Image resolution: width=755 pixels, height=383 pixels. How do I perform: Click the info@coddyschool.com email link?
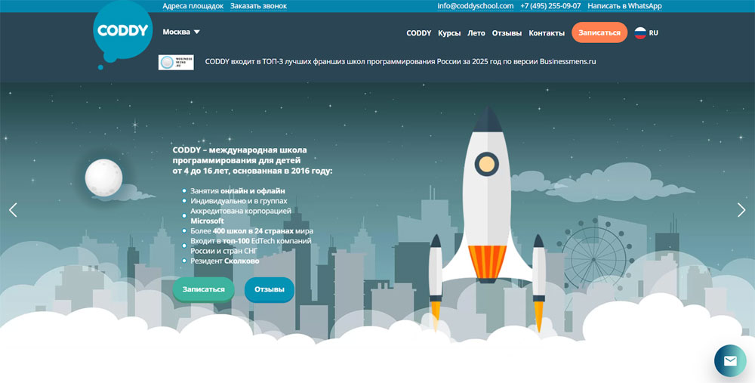click(x=475, y=6)
